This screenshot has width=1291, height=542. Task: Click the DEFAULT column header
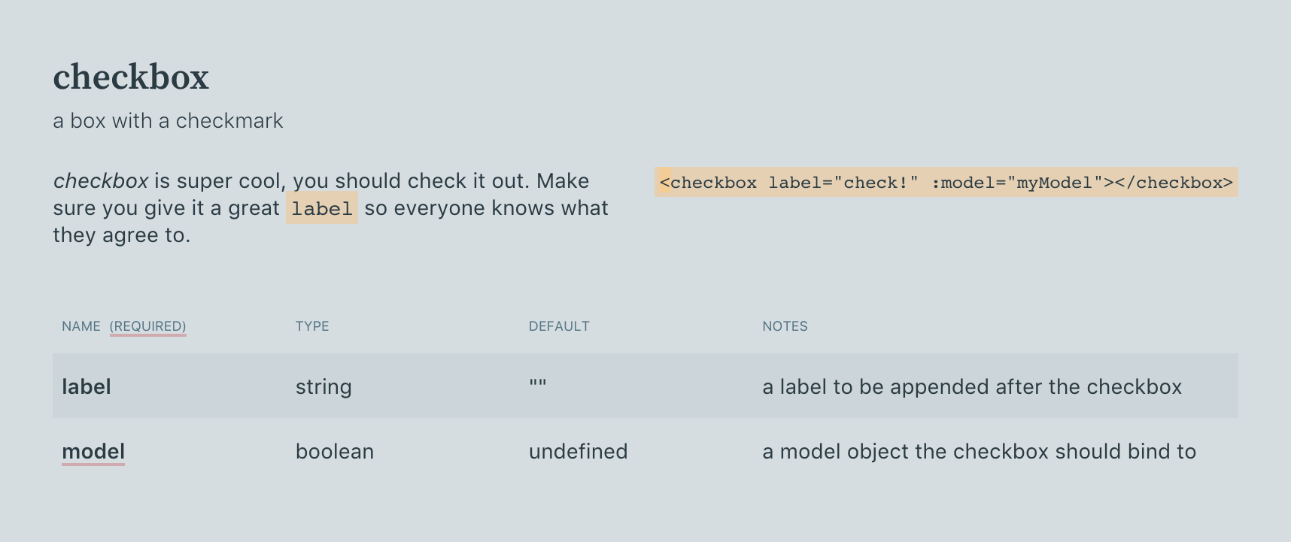click(x=559, y=326)
